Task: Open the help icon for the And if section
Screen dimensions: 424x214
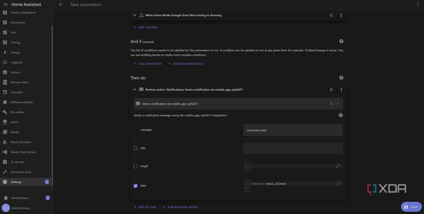Action: [x=341, y=41]
